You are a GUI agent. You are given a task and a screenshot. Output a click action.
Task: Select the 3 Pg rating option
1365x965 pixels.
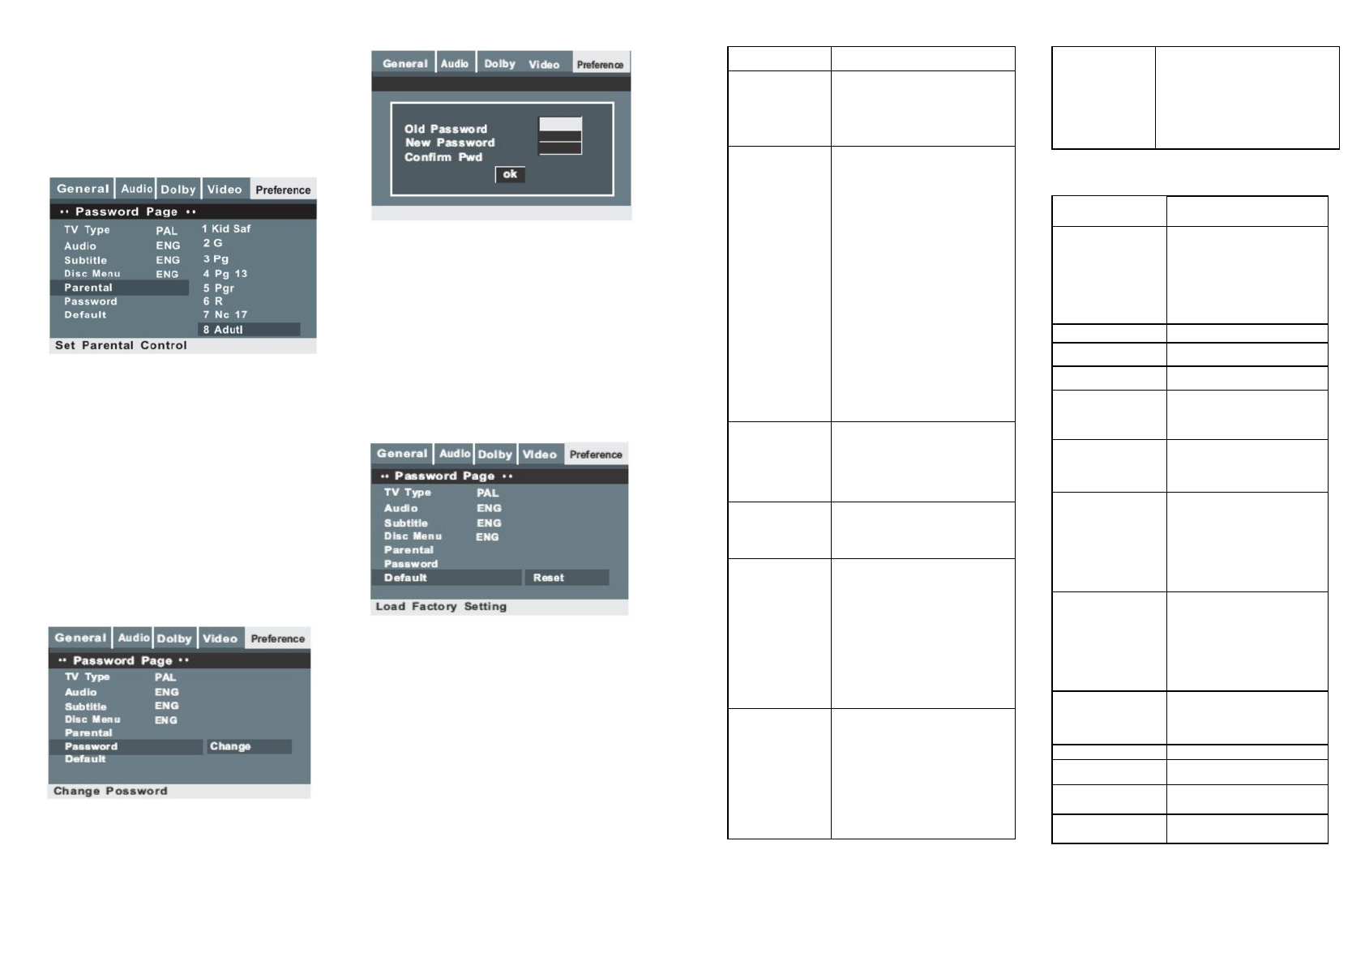click(216, 259)
